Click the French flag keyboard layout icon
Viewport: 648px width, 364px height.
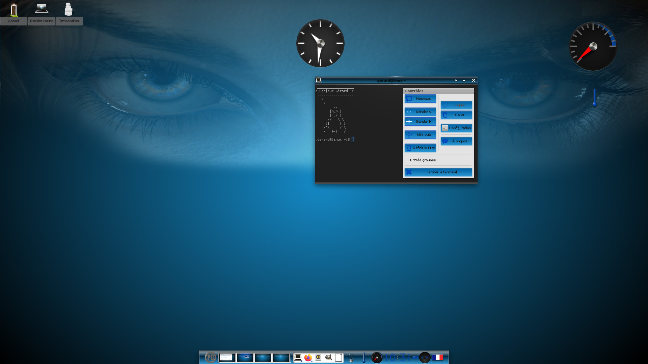(x=438, y=357)
